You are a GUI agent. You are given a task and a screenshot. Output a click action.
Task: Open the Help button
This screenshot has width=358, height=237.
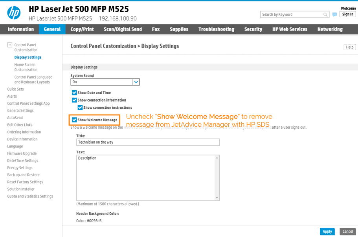pyautogui.click(x=349, y=47)
